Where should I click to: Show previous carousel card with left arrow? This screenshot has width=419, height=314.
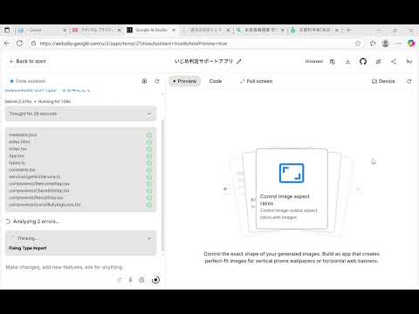click(225, 189)
